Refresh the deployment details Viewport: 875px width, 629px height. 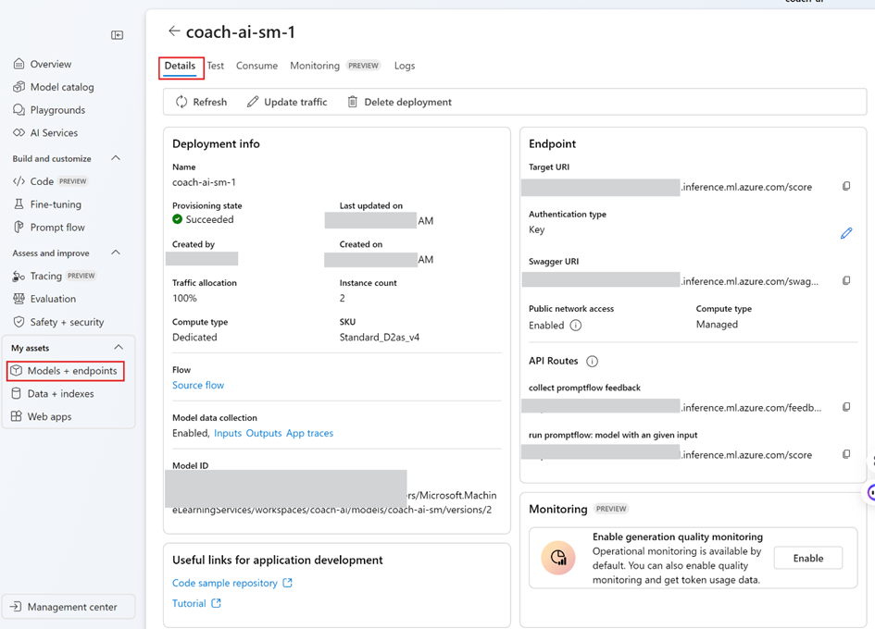tap(202, 102)
